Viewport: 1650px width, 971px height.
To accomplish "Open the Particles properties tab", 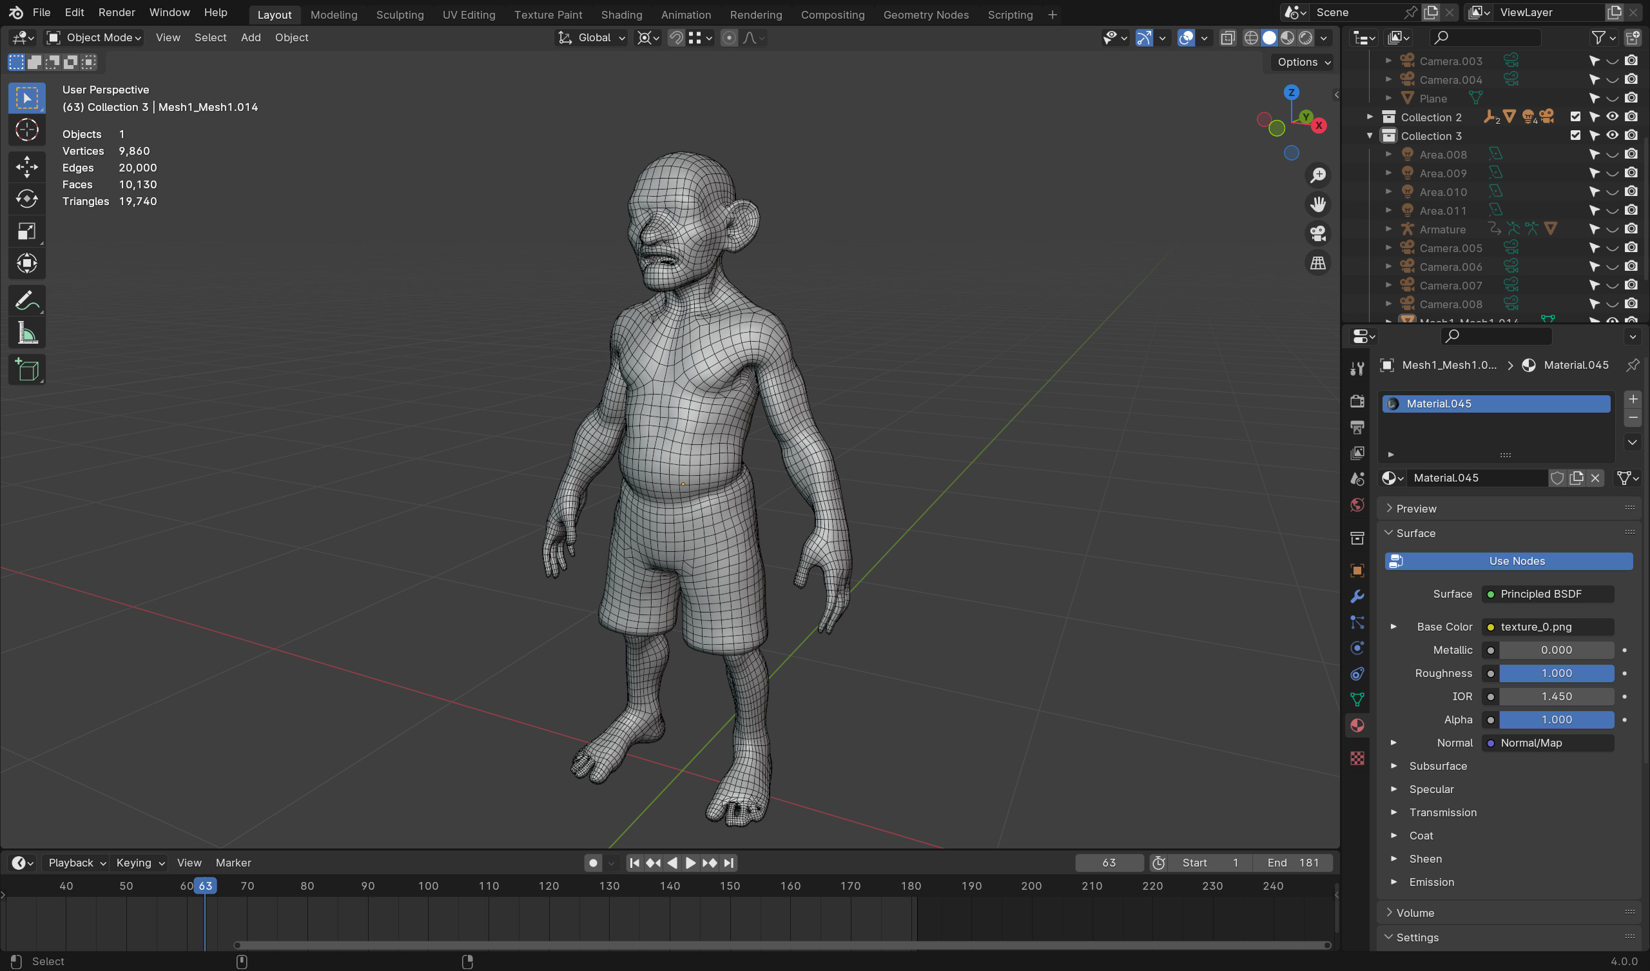I will 1357,622.
